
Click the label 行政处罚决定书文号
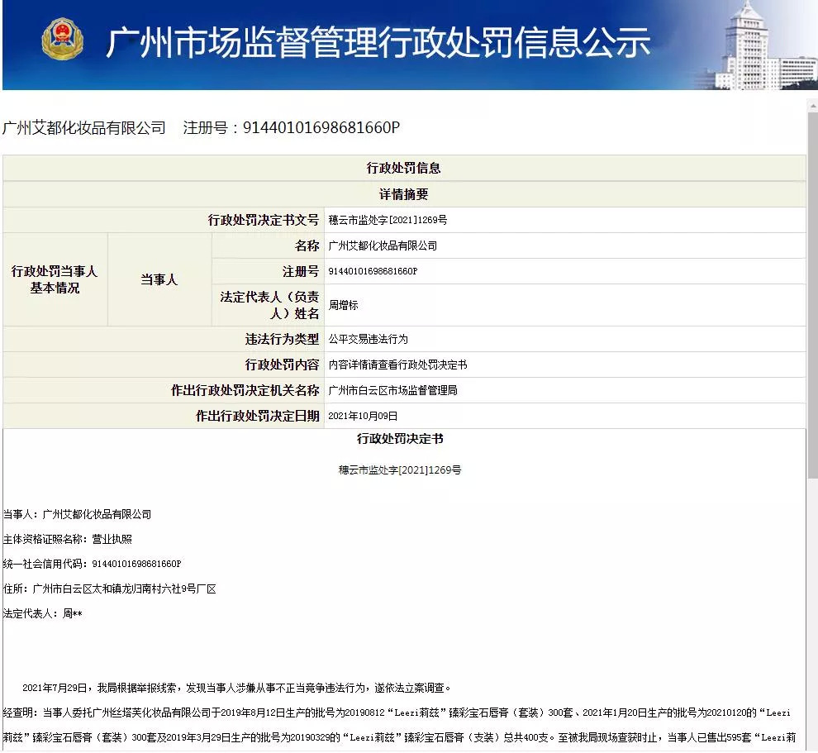pos(263,220)
